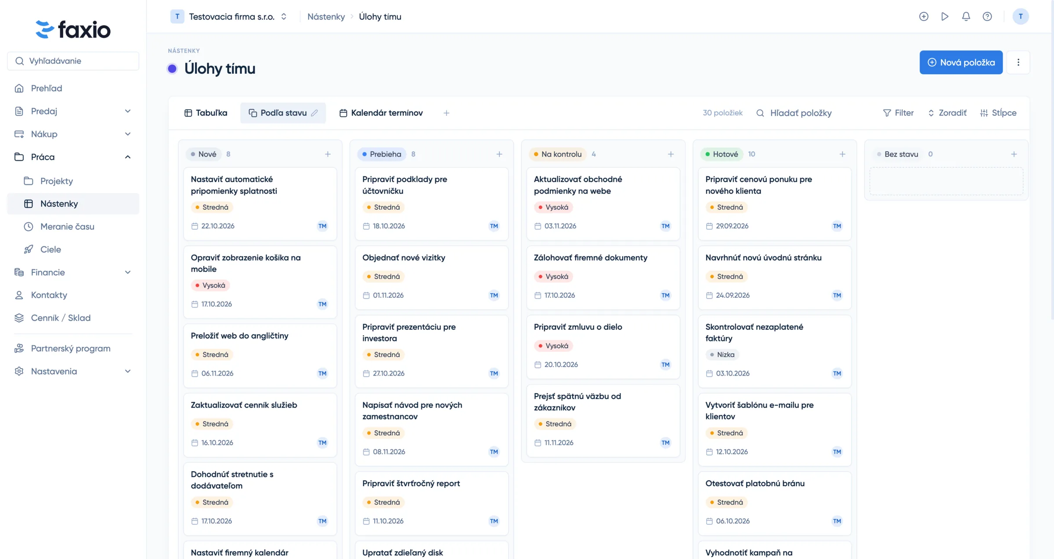This screenshot has width=1054, height=559.
Task: Open company switcher Testovacia firma s.r.o.
Action: click(229, 16)
